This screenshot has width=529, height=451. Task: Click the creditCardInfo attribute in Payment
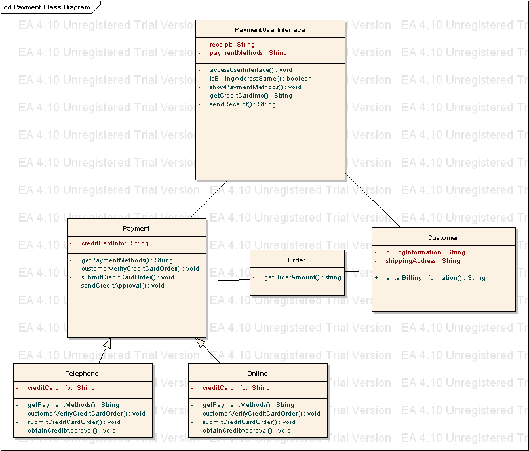pyautogui.click(x=108, y=243)
